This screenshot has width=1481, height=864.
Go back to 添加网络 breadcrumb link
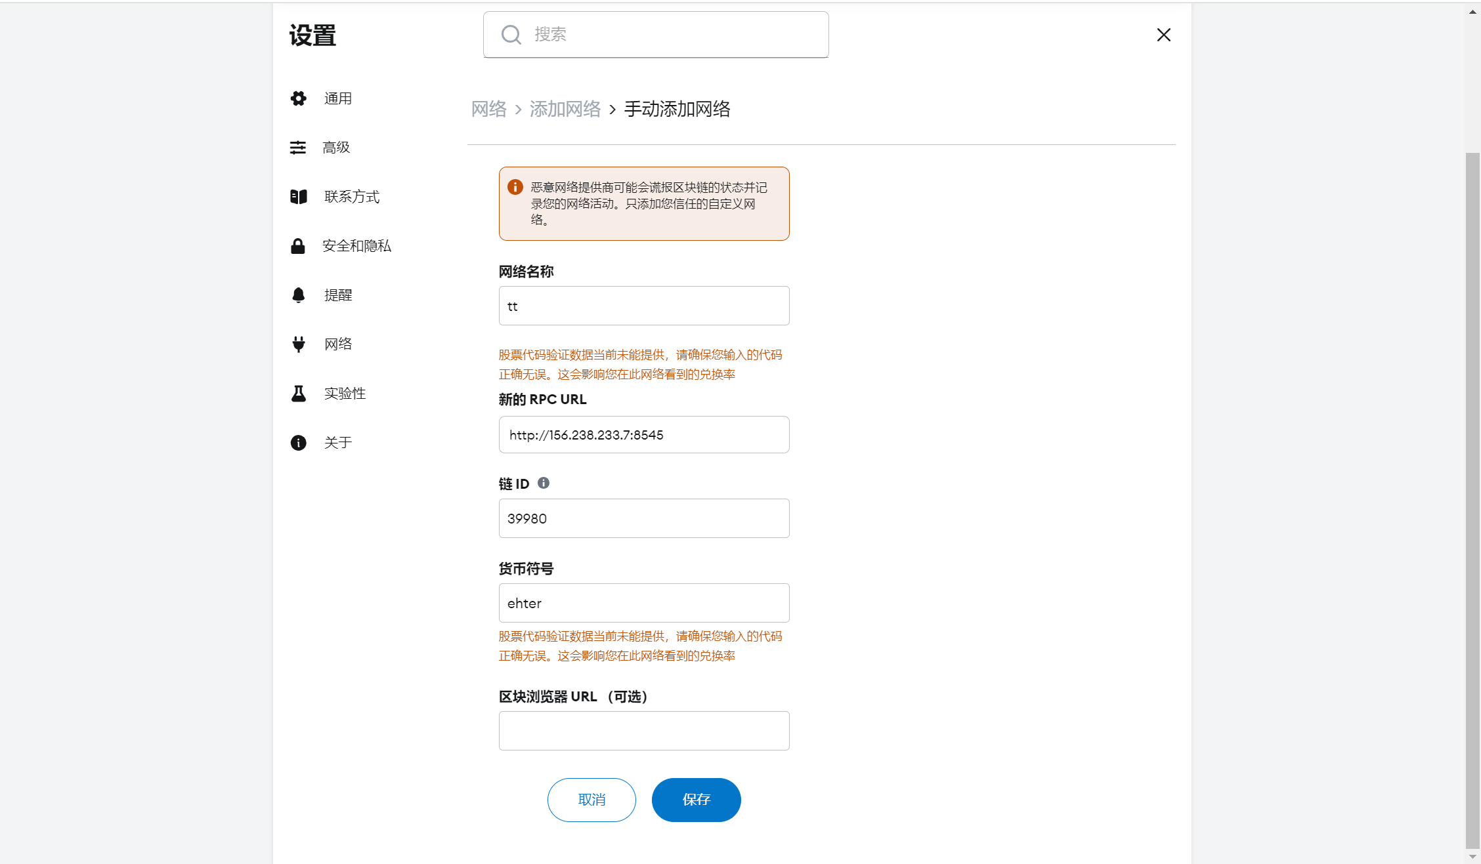[565, 109]
